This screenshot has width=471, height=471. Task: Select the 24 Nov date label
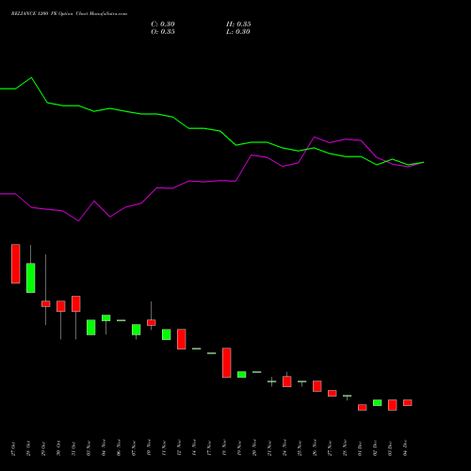click(284, 447)
